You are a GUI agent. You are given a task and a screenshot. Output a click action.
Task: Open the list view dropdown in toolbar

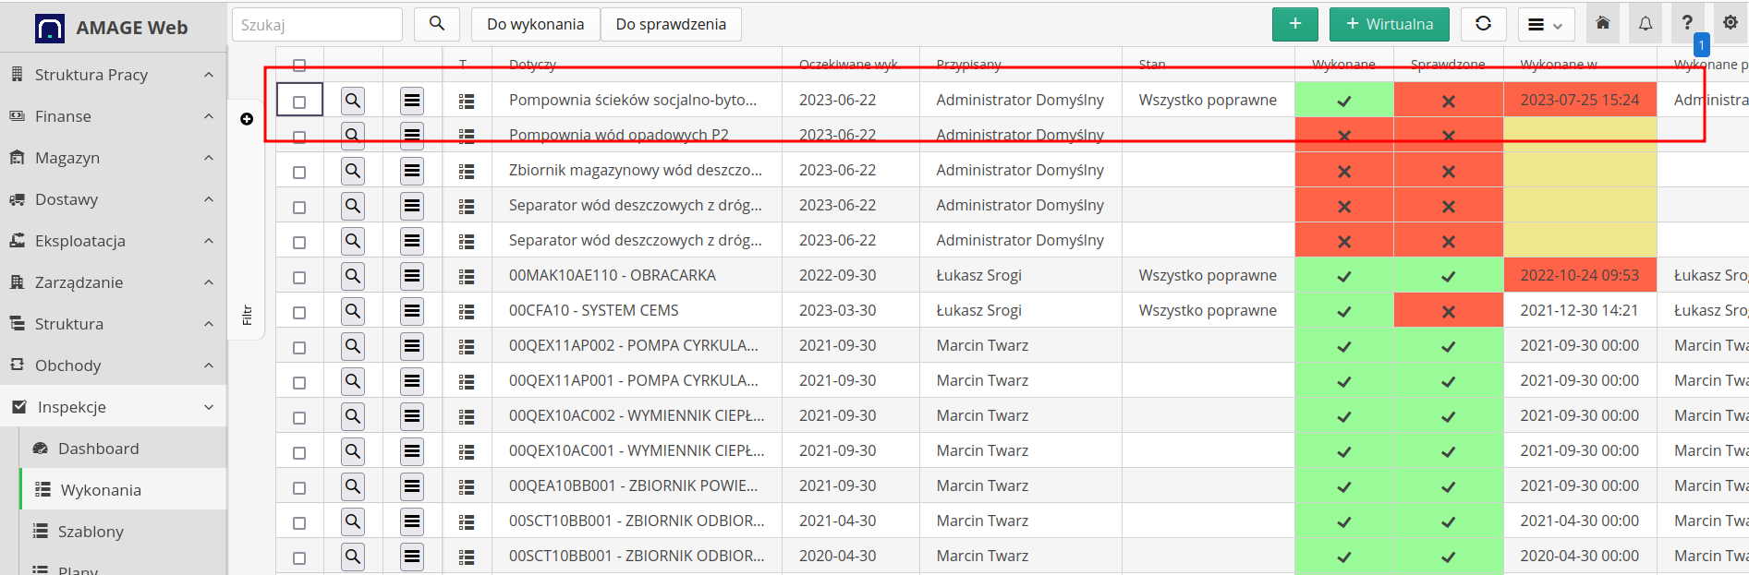pyautogui.click(x=1546, y=25)
